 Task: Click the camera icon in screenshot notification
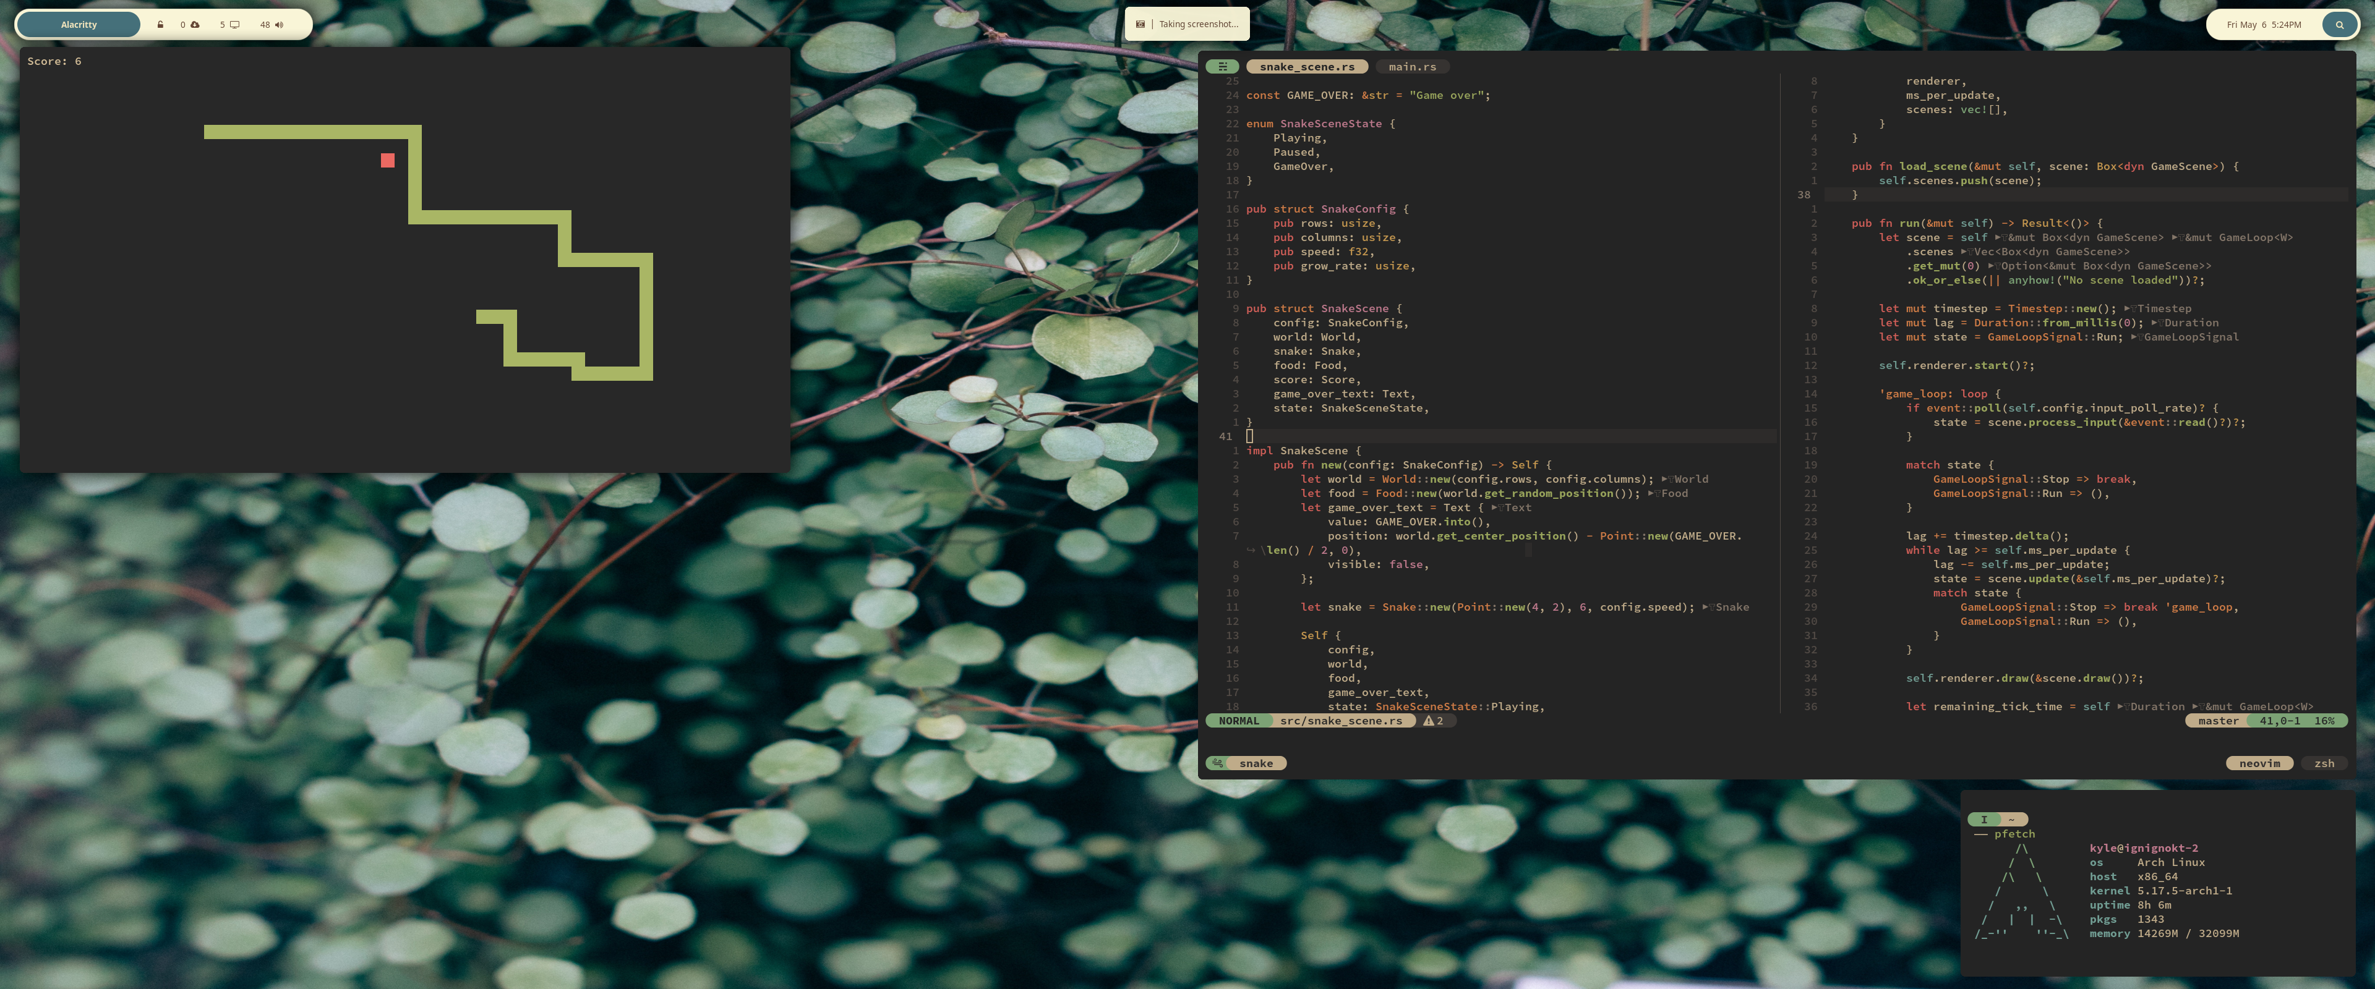point(1140,24)
